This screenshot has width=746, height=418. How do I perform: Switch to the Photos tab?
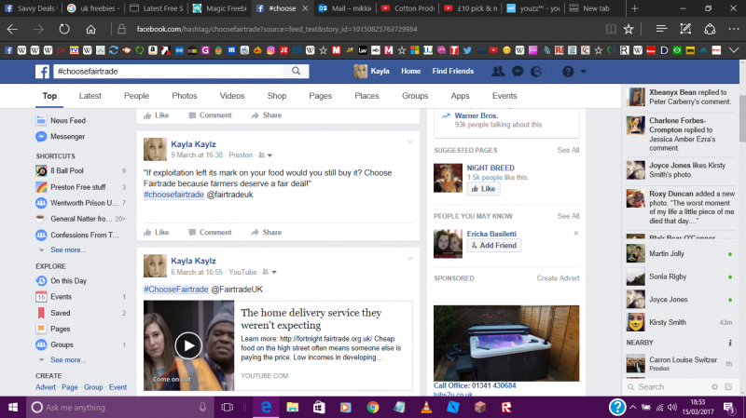[184, 96]
